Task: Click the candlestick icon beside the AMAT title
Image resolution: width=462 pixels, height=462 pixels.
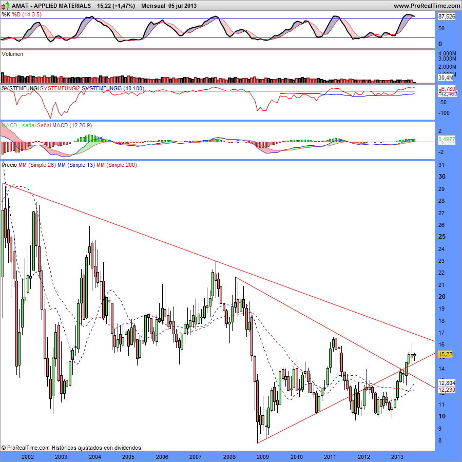Action: [5, 6]
